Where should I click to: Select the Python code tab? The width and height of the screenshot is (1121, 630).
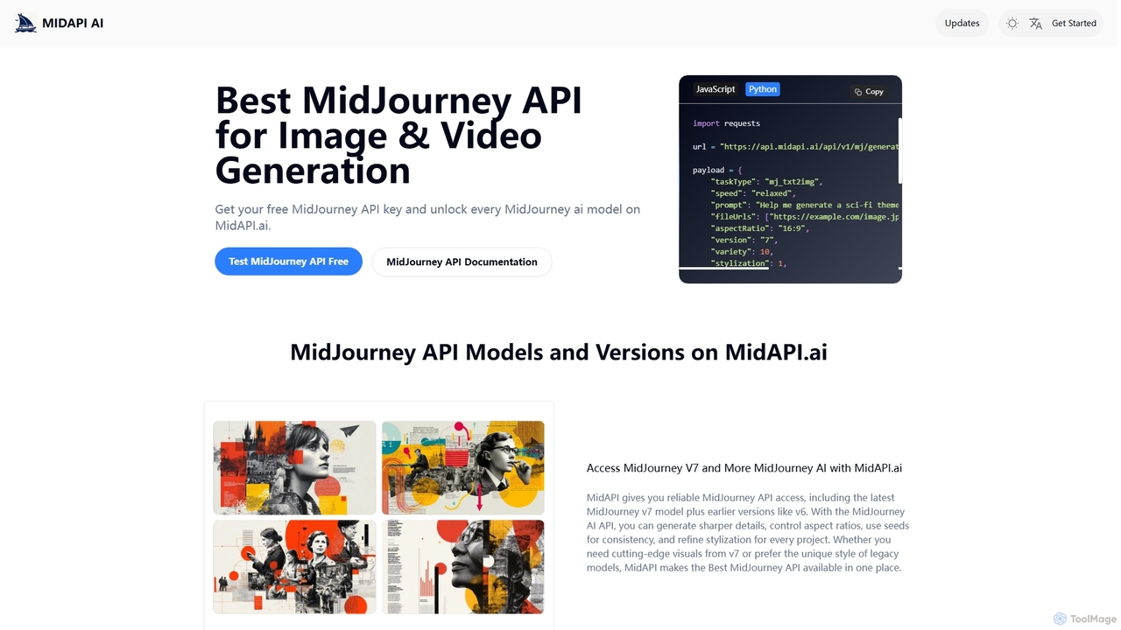click(x=763, y=89)
